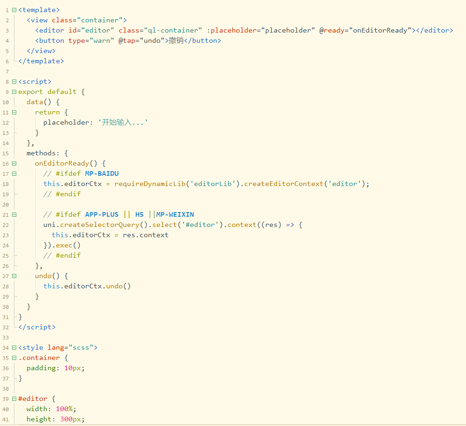This screenshot has height=426, width=466.
Task: Click line number 22 in the gutter
Action: [x=6, y=225]
